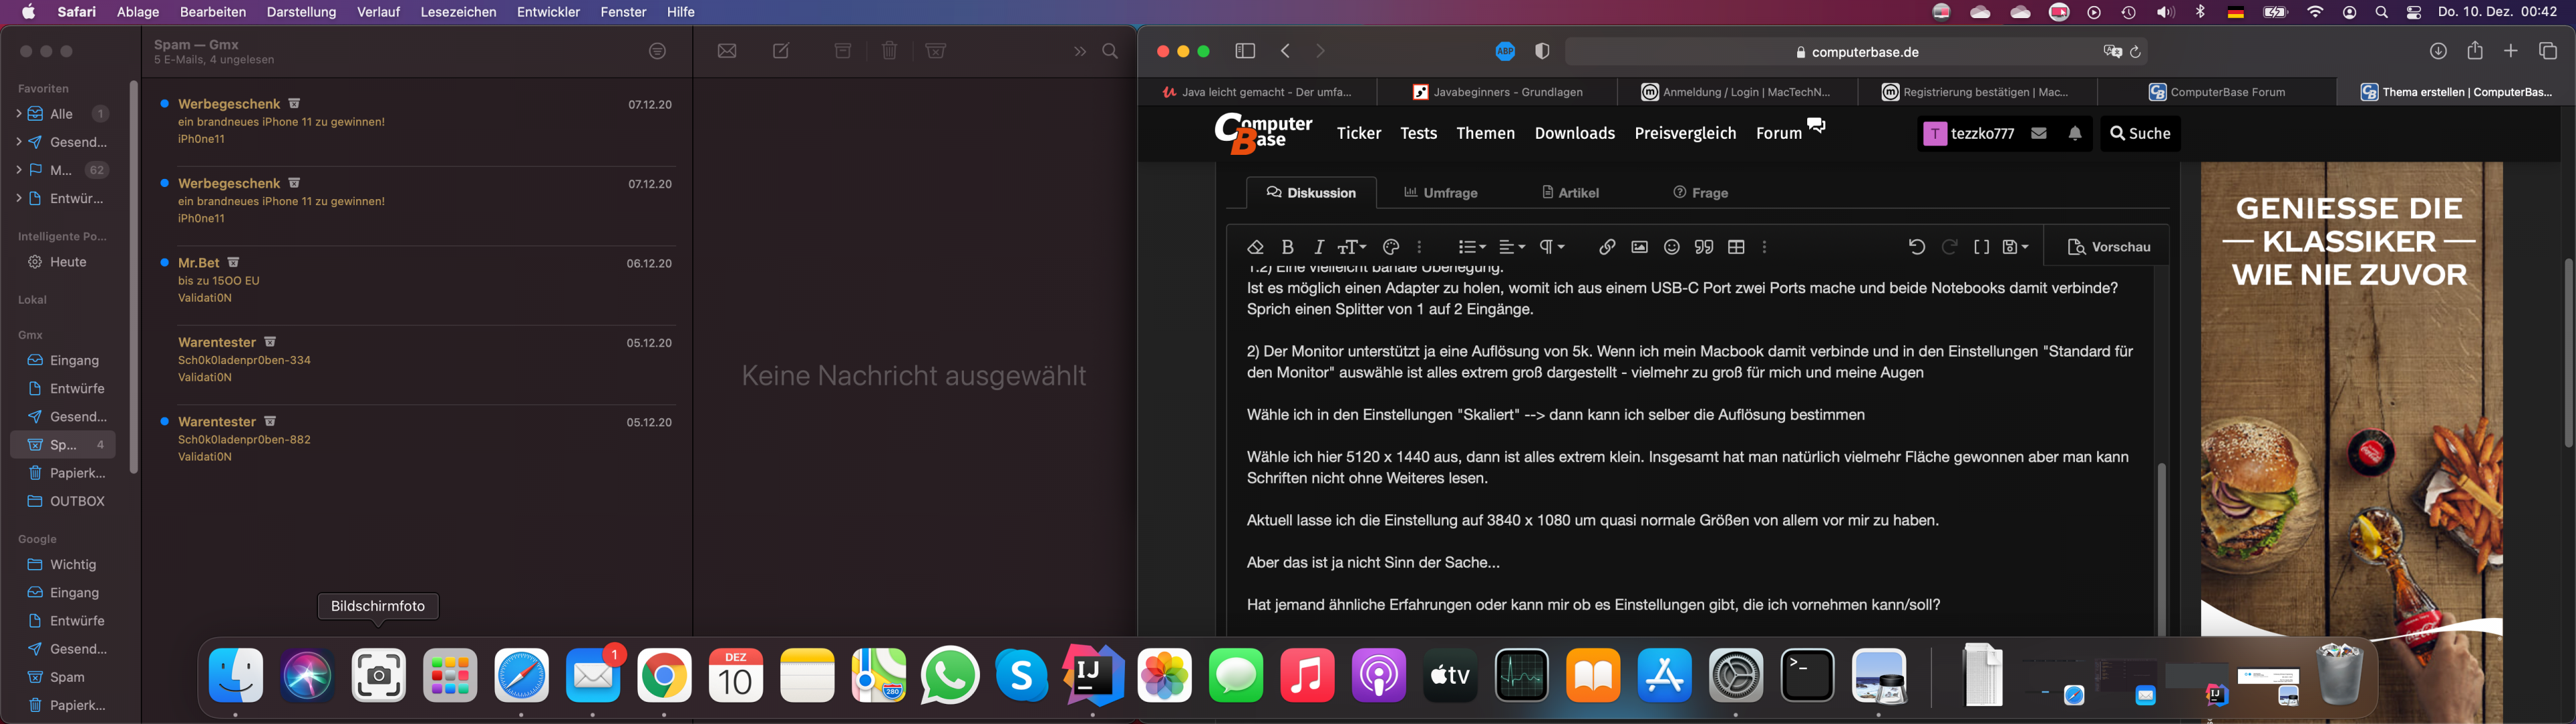Toggle BB code source mode brackets
The width and height of the screenshot is (2576, 724).
[1981, 247]
